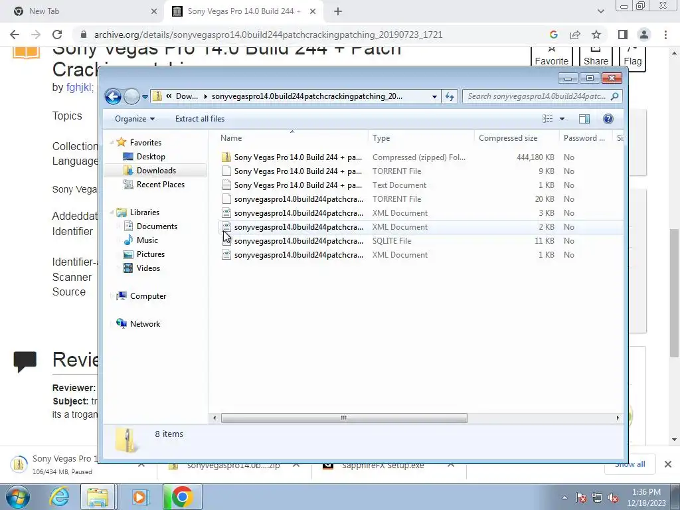Collapse the Libraries tree node
Image resolution: width=680 pixels, height=510 pixels.
(112, 212)
